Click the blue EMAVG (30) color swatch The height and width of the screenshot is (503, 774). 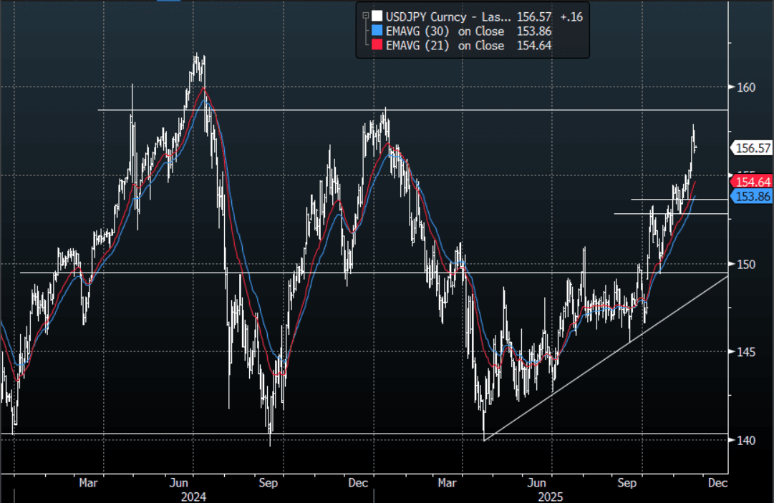pyautogui.click(x=376, y=31)
